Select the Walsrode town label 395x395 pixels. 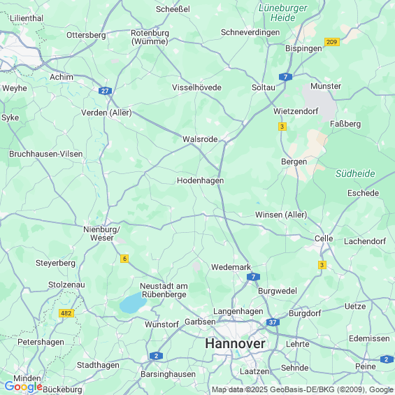point(200,139)
